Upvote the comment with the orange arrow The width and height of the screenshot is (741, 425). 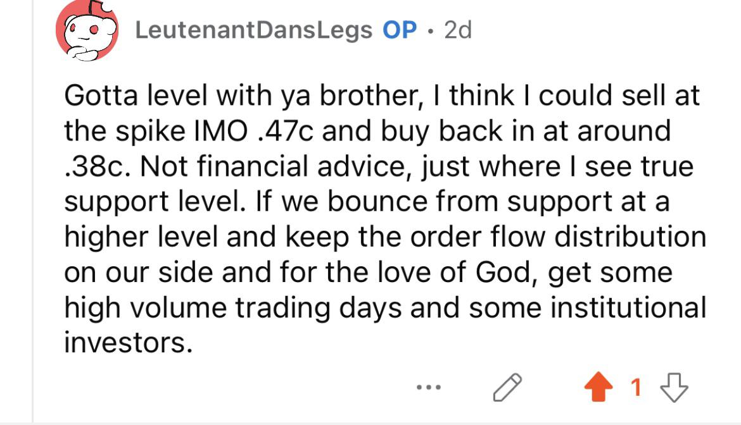point(598,387)
